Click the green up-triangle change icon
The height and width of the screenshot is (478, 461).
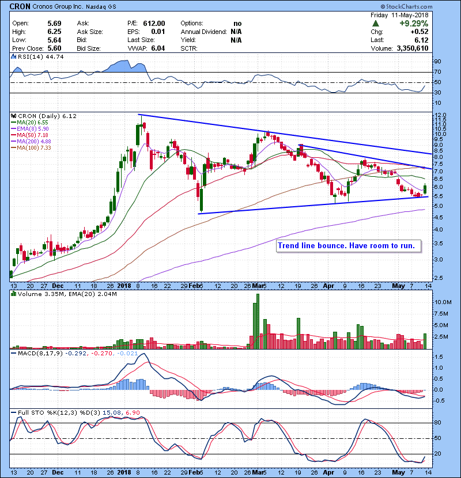coord(376,24)
